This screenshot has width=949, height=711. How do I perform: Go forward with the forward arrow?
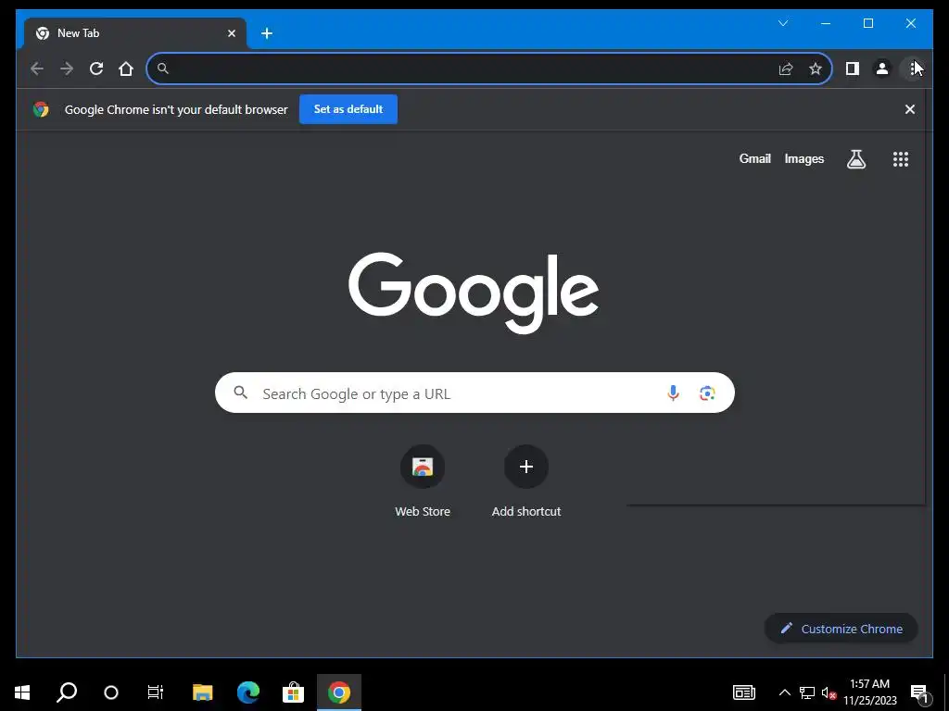(67, 69)
